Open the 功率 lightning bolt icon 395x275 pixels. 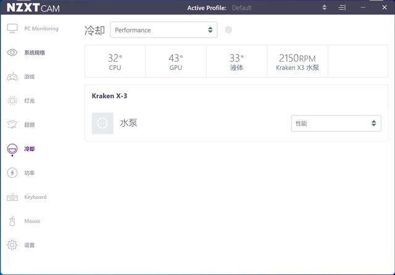click(x=12, y=173)
